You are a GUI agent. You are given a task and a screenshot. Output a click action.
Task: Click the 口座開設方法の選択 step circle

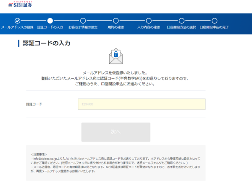(181, 21)
